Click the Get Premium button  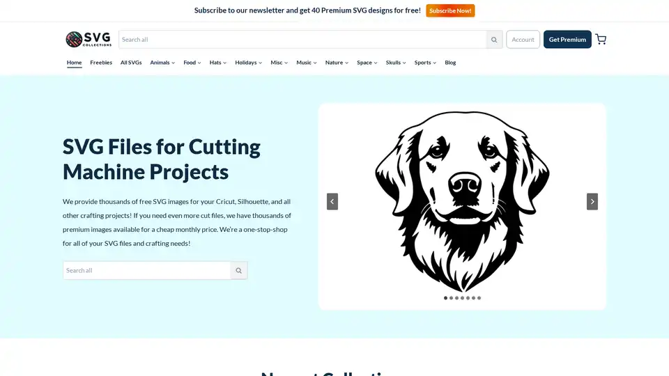pyautogui.click(x=567, y=39)
